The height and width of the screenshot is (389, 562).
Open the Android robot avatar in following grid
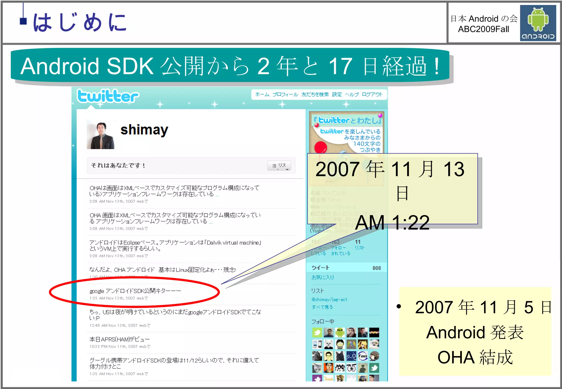[340, 332]
